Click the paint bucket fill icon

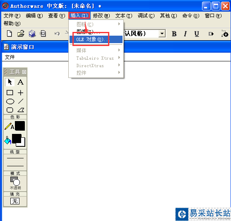click(x=8, y=140)
